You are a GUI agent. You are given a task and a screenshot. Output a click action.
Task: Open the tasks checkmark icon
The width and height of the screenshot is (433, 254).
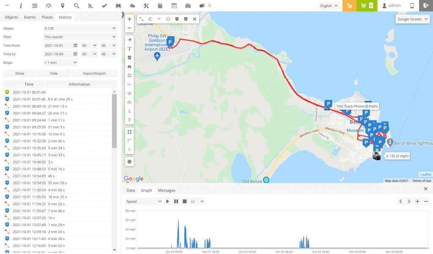pyautogui.click(x=104, y=6)
